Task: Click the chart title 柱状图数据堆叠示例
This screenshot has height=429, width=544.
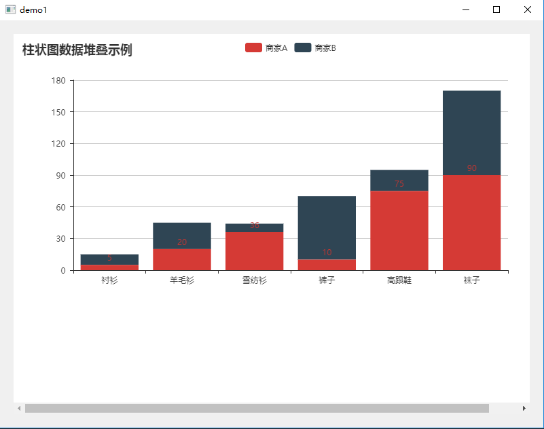Action: (x=75, y=50)
